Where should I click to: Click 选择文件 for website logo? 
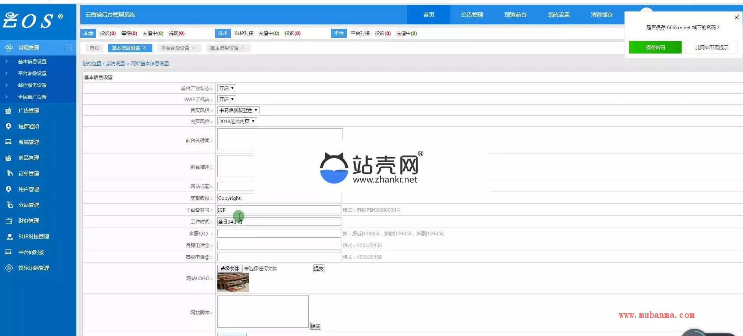(x=230, y=269)
